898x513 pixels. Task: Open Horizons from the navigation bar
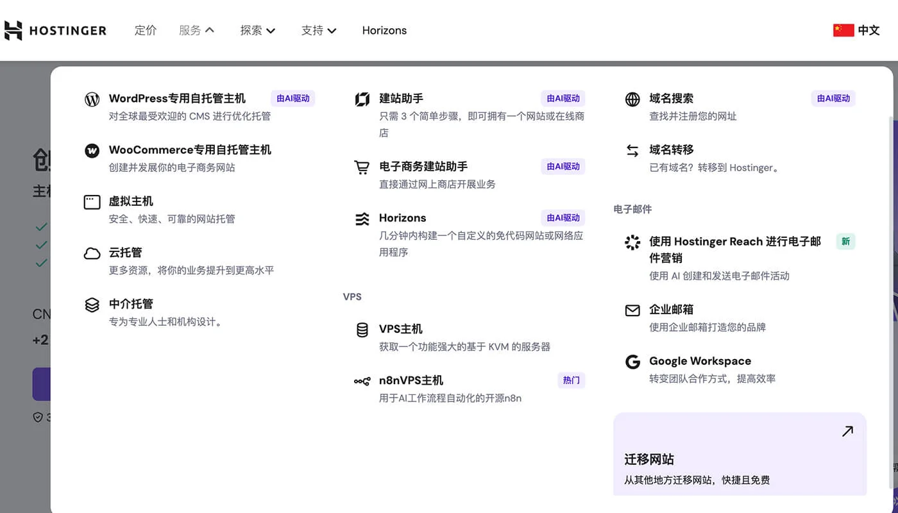click(384, 30)
